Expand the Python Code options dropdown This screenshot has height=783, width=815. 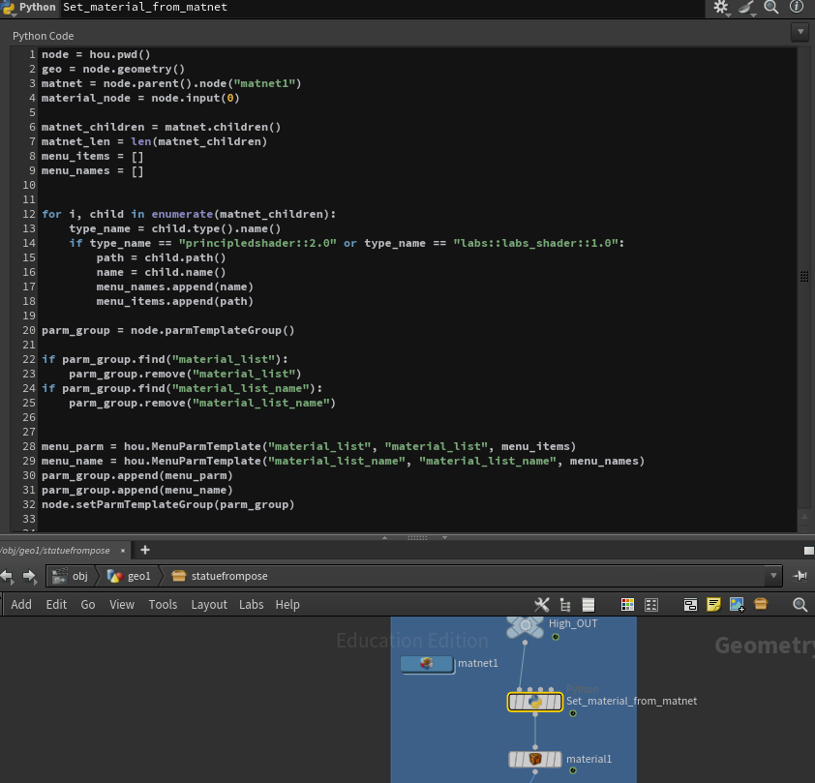800,33
